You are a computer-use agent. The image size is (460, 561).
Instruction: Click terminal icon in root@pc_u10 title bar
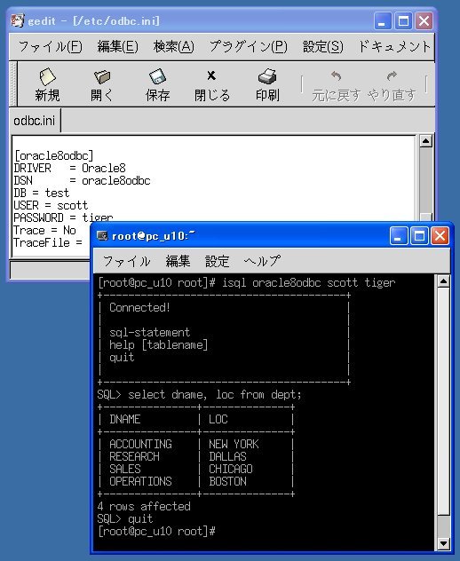(x=102, y=235)
